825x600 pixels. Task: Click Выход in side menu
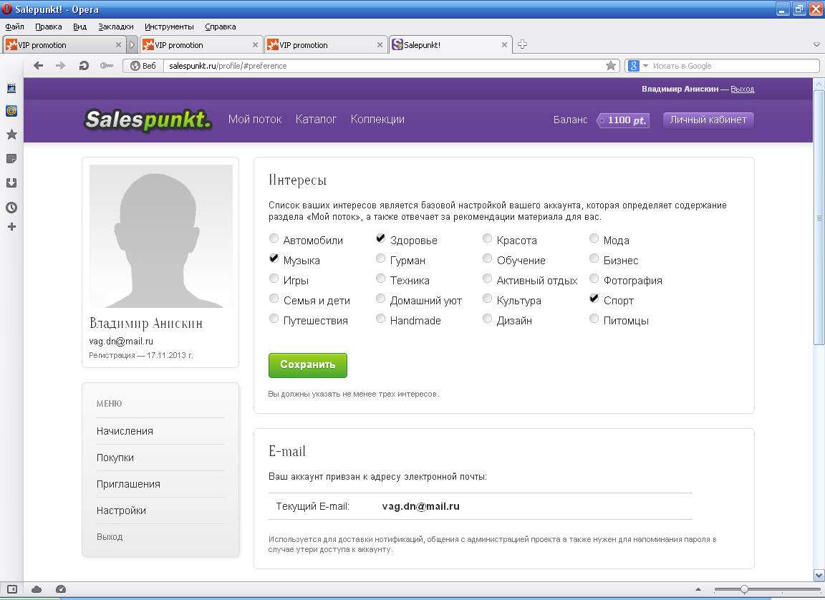(x=110, y=537)
